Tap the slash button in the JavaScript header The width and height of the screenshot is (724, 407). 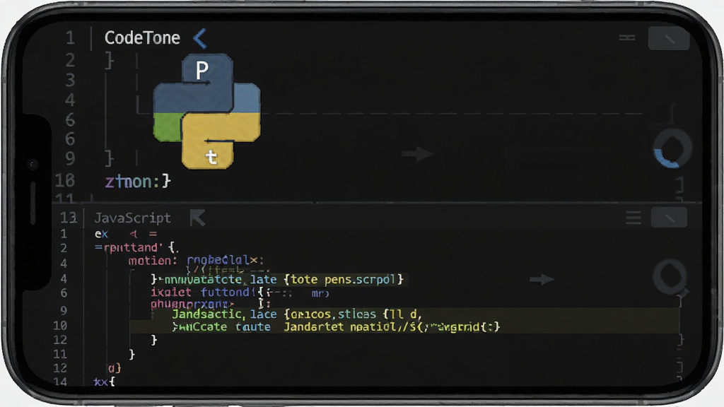pos(669,218)
